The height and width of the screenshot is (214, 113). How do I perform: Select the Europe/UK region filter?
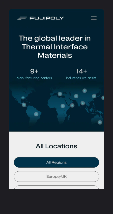[x=56, y=176]
